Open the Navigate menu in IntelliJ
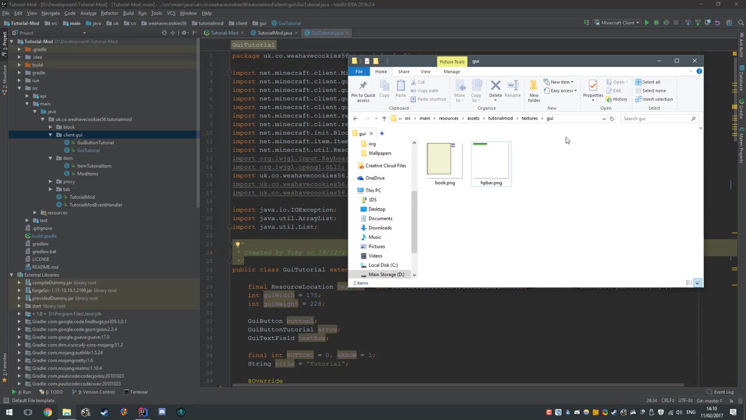 point(50,13)
